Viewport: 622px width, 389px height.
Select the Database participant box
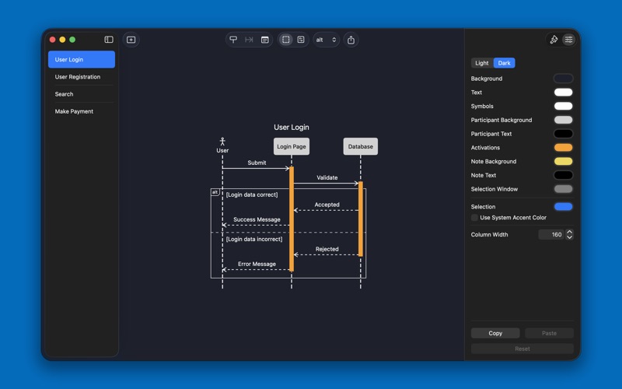(360, 146)
